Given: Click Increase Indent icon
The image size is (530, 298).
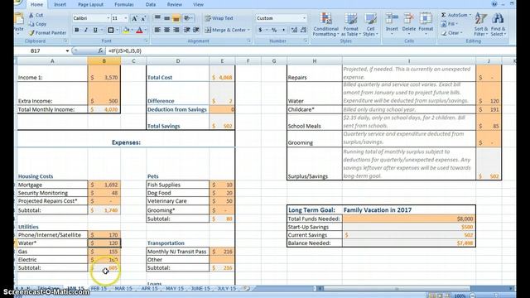Looking at the screenshot, I should click(196, 30).
